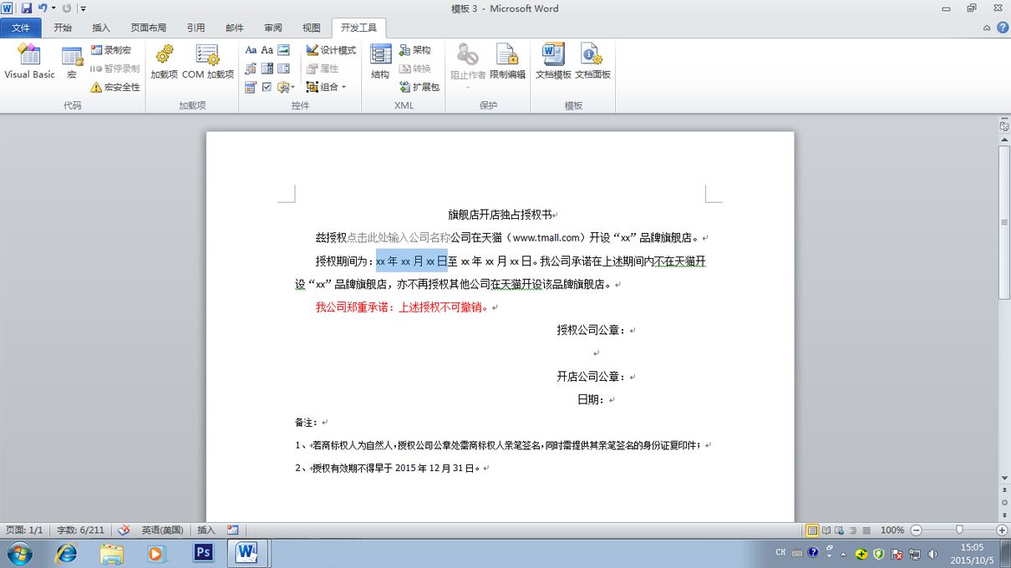Undo the last action

click(42, 8)
